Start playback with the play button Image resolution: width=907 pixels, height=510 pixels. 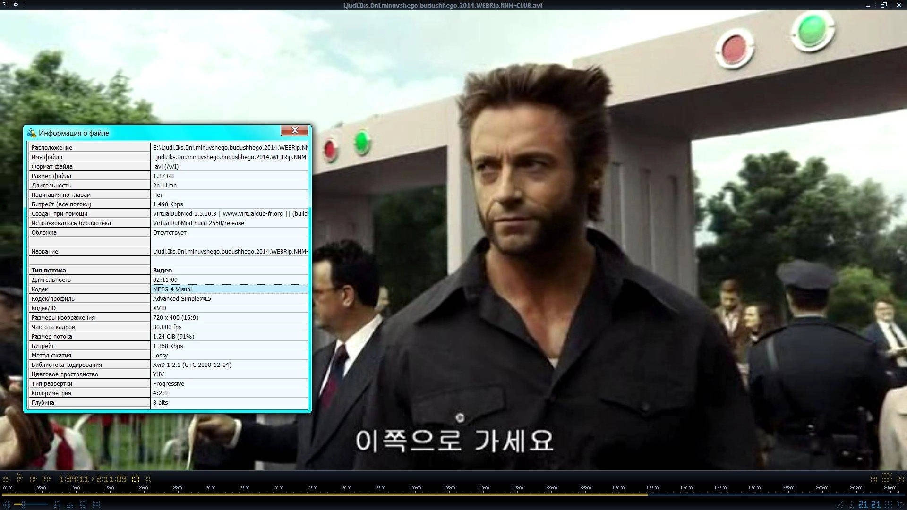pyautogui.click(x=19, y=477)
